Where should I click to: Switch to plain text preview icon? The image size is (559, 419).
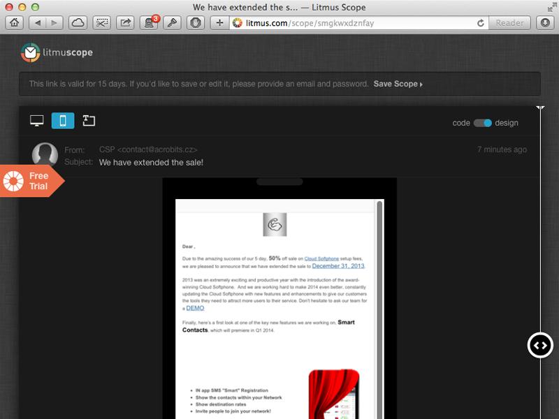89,121
